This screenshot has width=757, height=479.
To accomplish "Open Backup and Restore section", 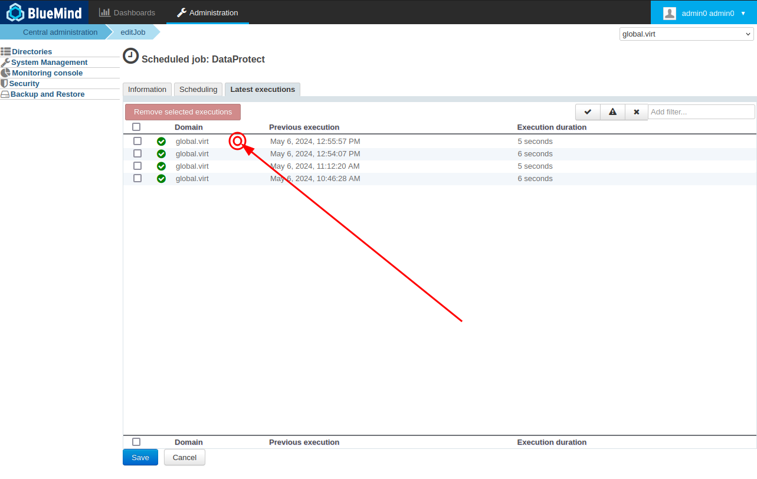I will (x=47, y=94).
